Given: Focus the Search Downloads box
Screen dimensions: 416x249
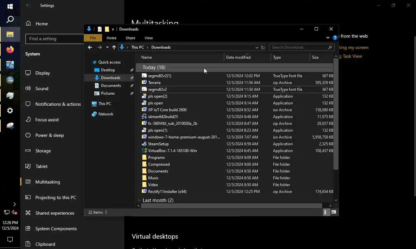Looking at the screenshot, I should (302, 47).
